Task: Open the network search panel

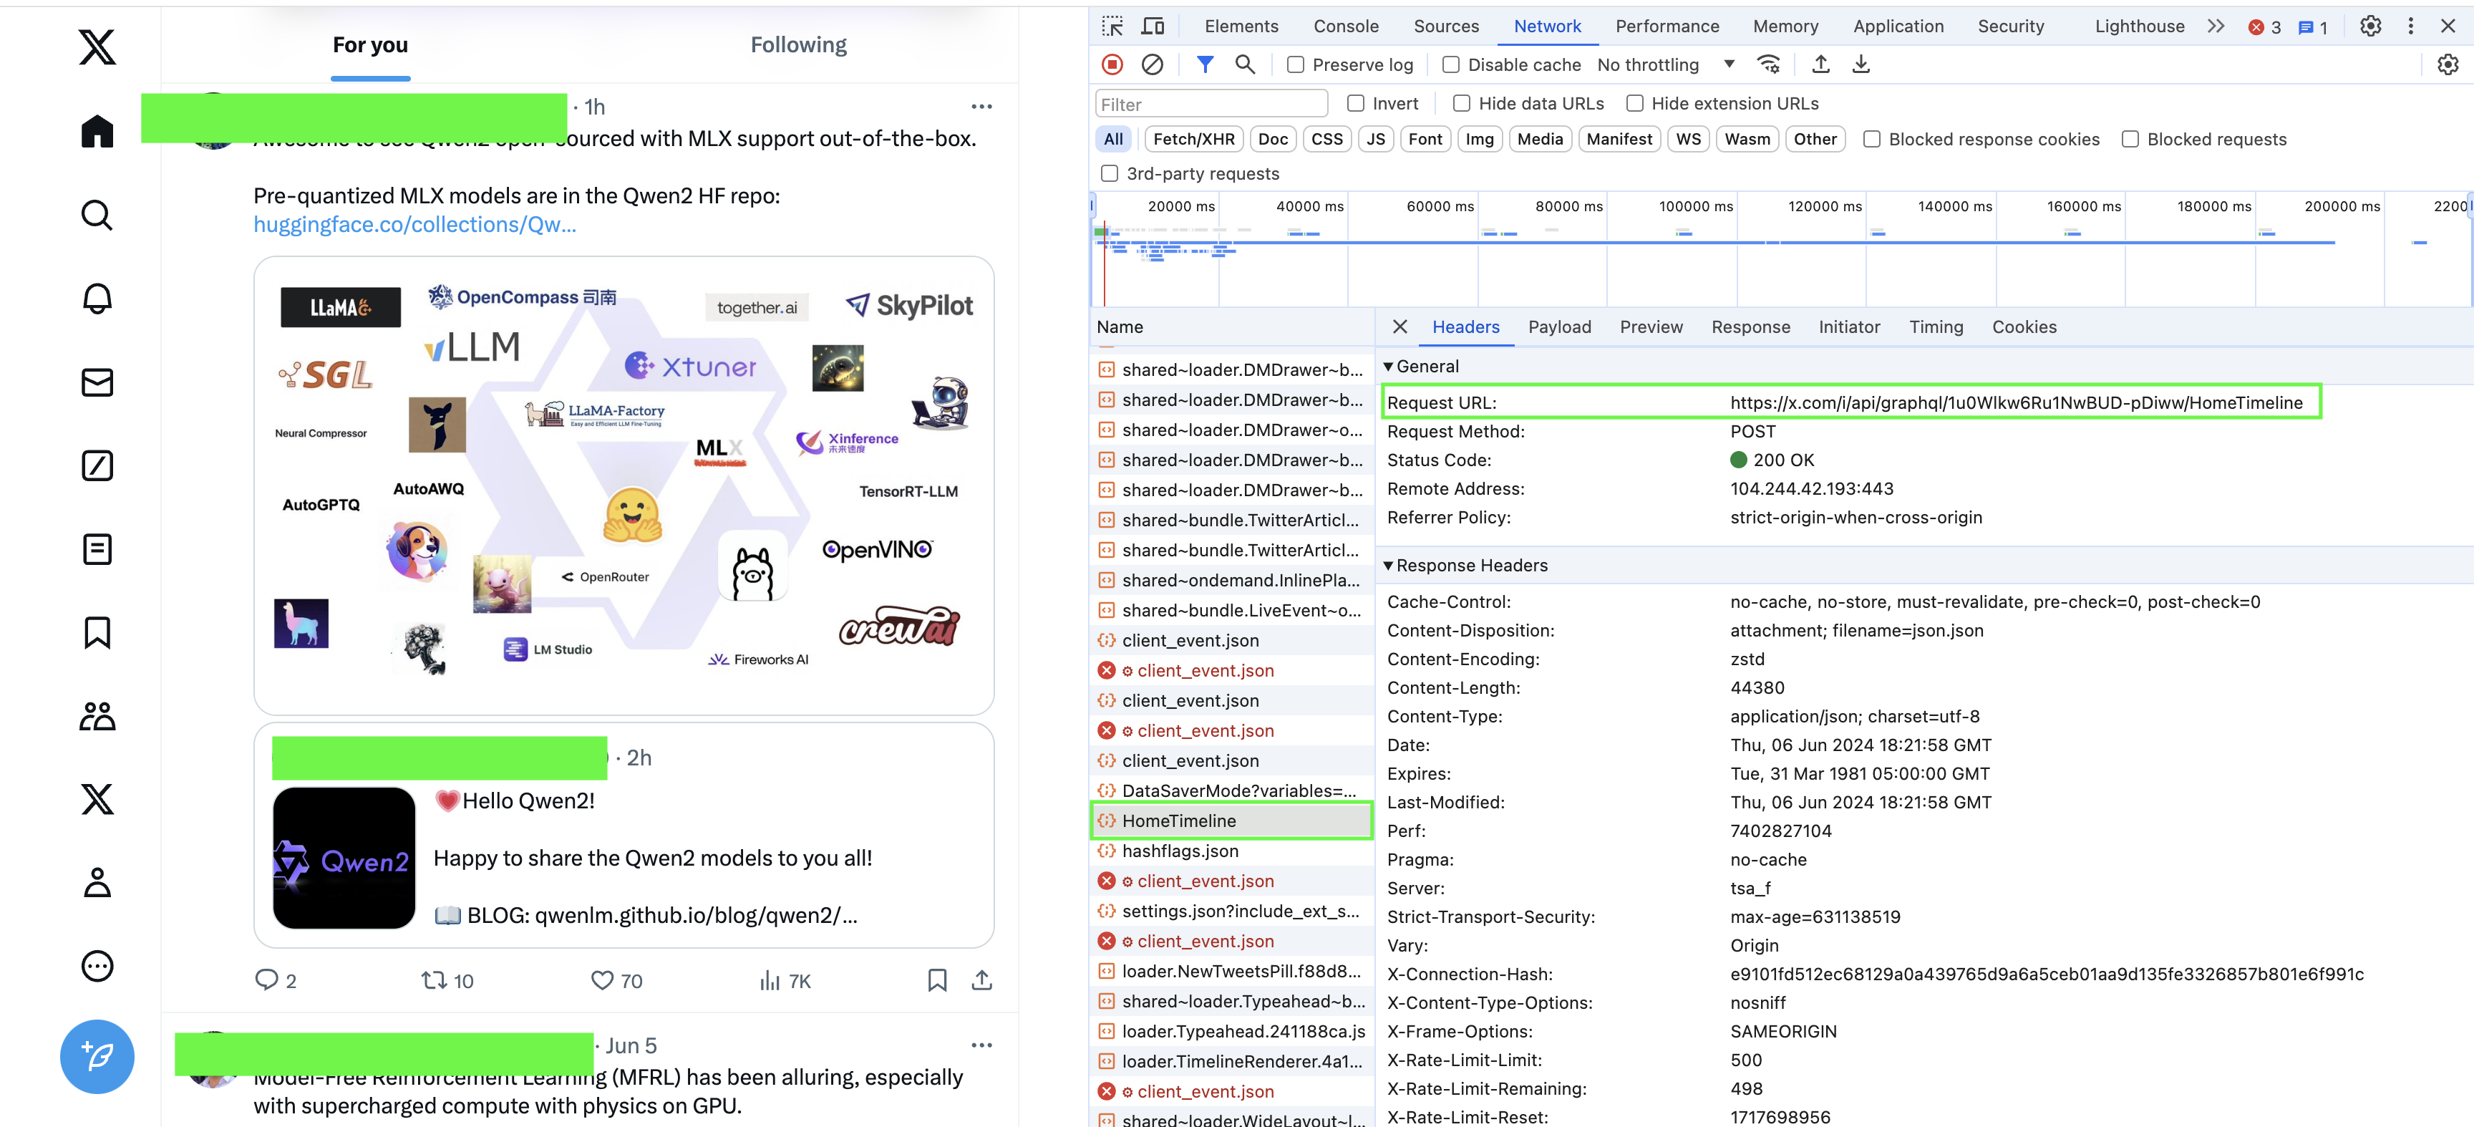Action: pyautogui.click(x=1245, y=64)
